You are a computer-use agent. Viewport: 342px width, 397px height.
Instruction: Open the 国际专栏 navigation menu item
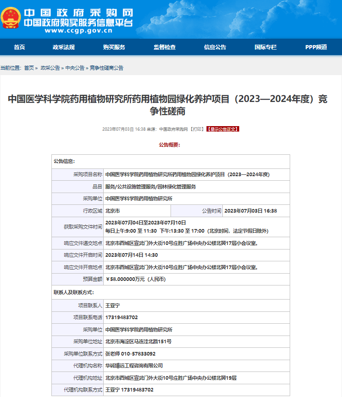click(x=266, y=47)
